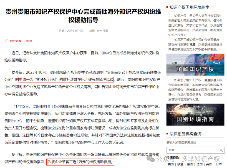Click the red square next to 知识产权国别环境指南

pyautogui.click(x=167, y=7)
